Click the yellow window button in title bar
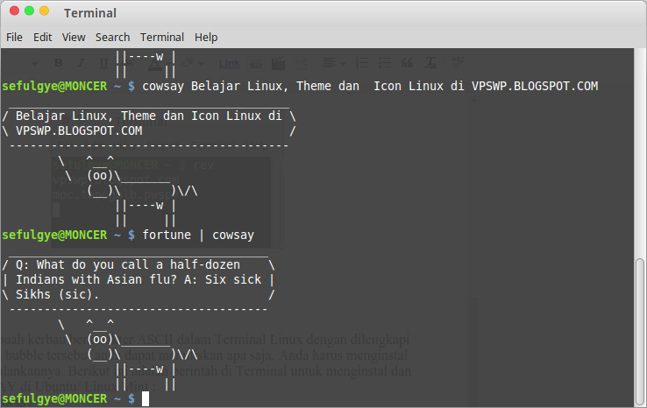This screenshot has width=647, height=408. tap(44, 11)
